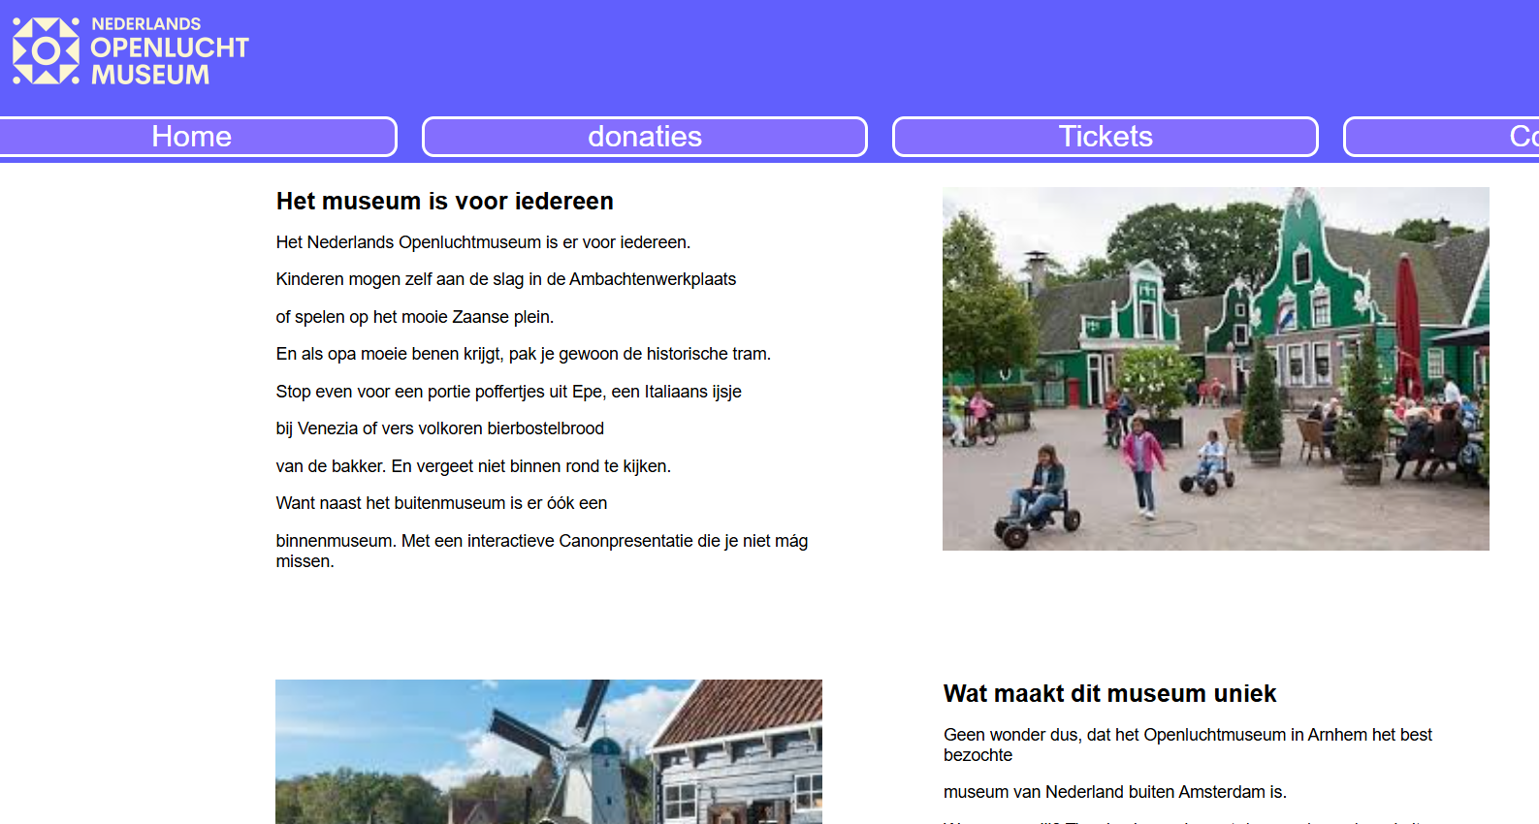This screenshot has width=1539, height=824.
Task: Click the line "Want naast het buitenmuseum"
Action: (441, 503)
